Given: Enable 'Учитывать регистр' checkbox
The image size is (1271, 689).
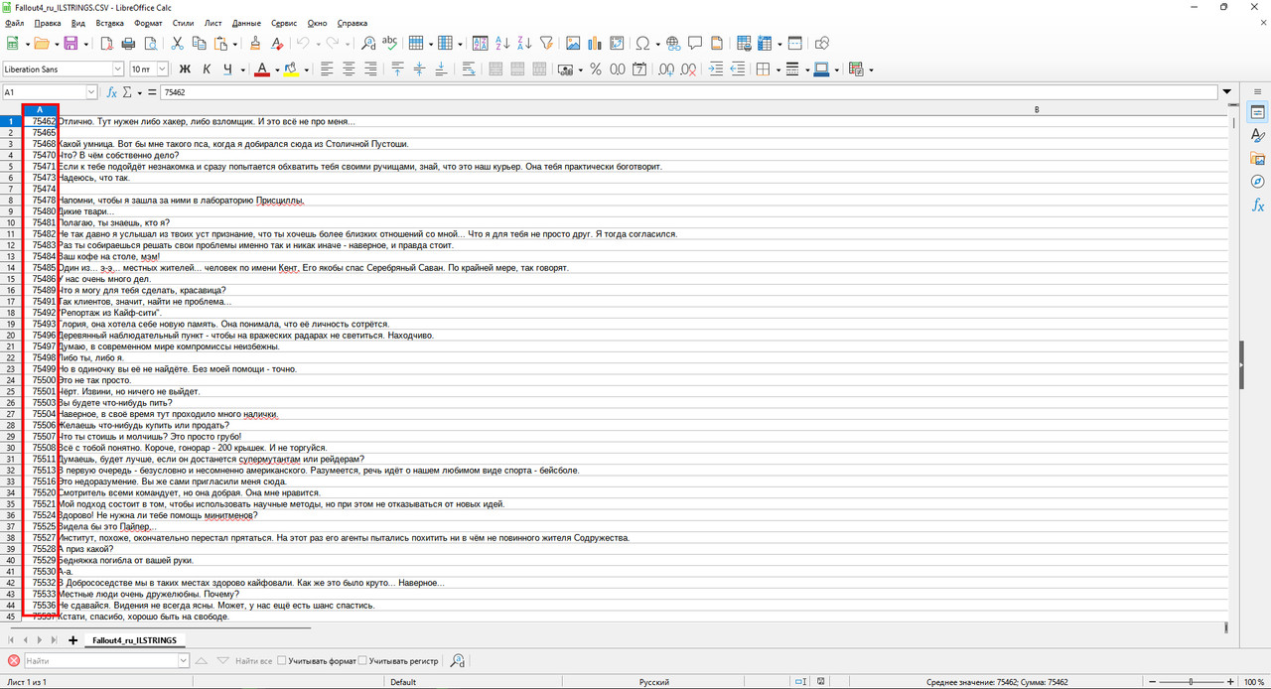Looking at the screenshot, I should (x=362, y=660).
